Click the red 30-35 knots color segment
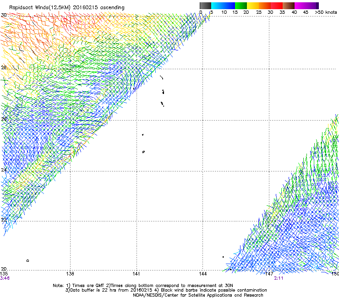 (277, 6)
